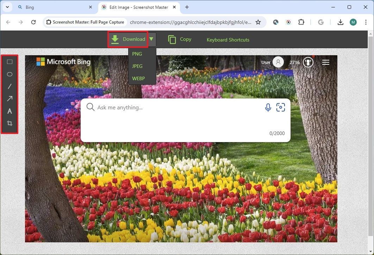Open the Bing hamburger menu
Screen dimensions: 374x255
click(x=325, y=62)
